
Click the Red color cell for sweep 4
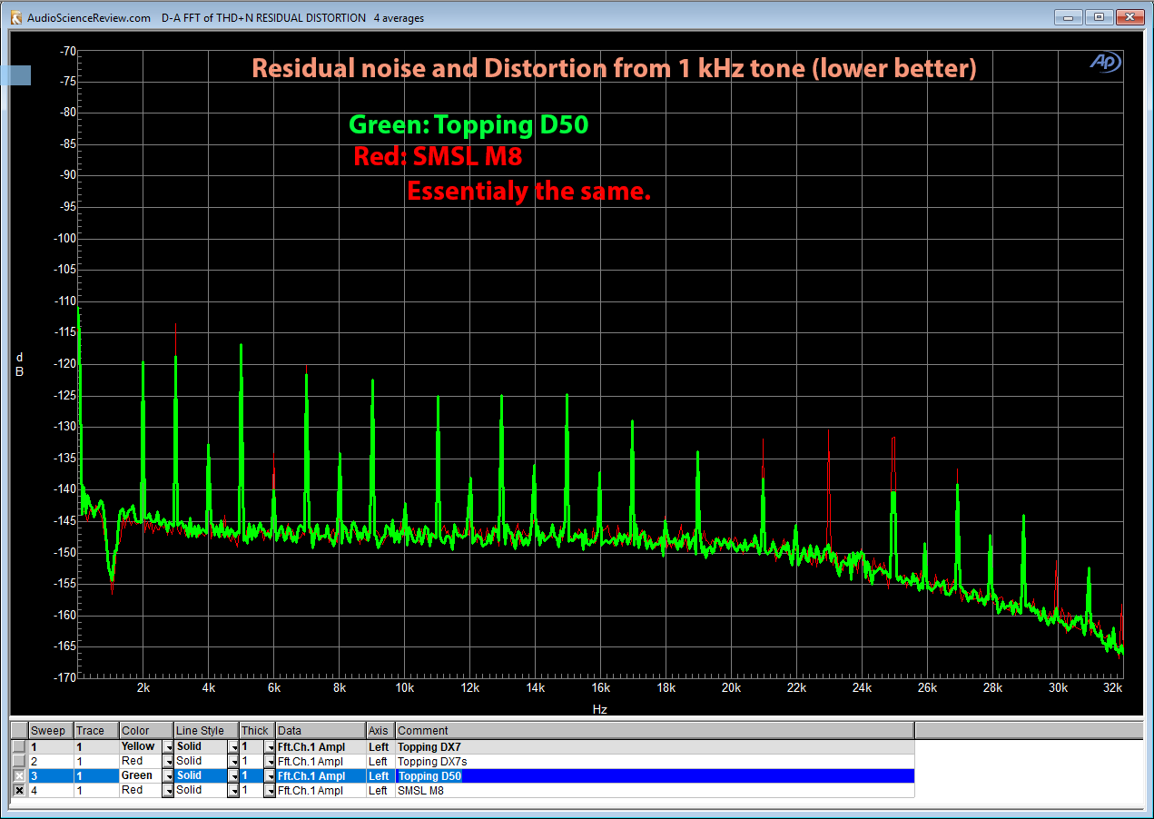click(x=140, y=790)
